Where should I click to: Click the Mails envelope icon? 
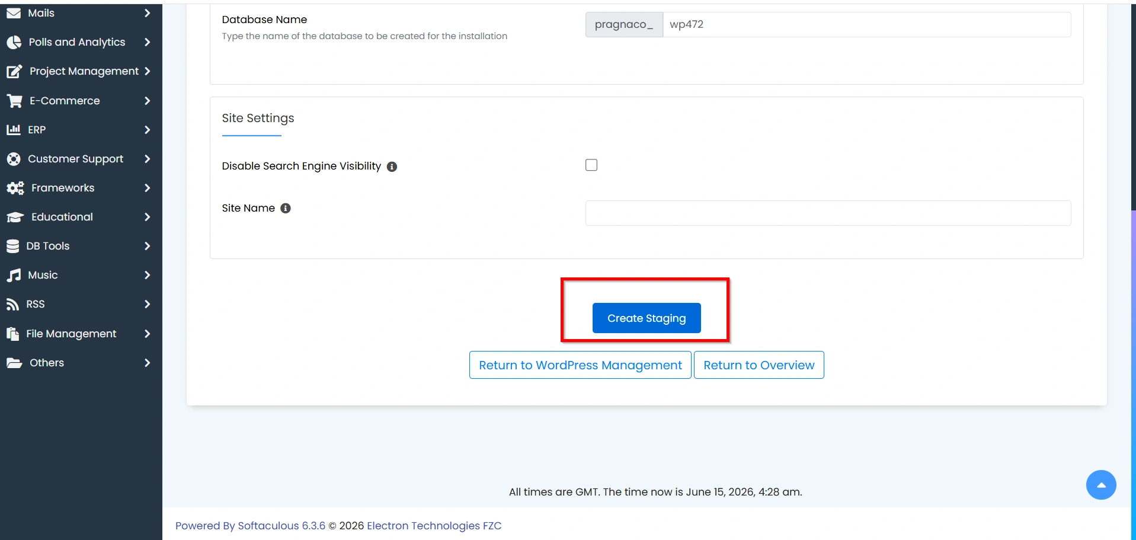pos(13,13)
